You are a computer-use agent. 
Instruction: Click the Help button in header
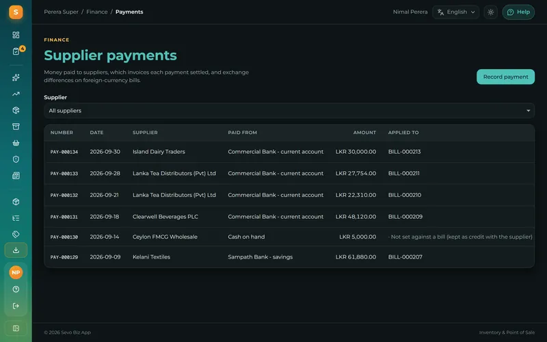click(x=518, y=12)
